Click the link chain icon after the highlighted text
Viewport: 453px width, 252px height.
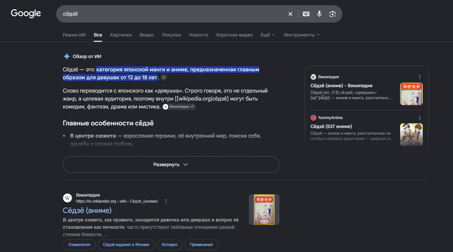[x=164, y=78]
